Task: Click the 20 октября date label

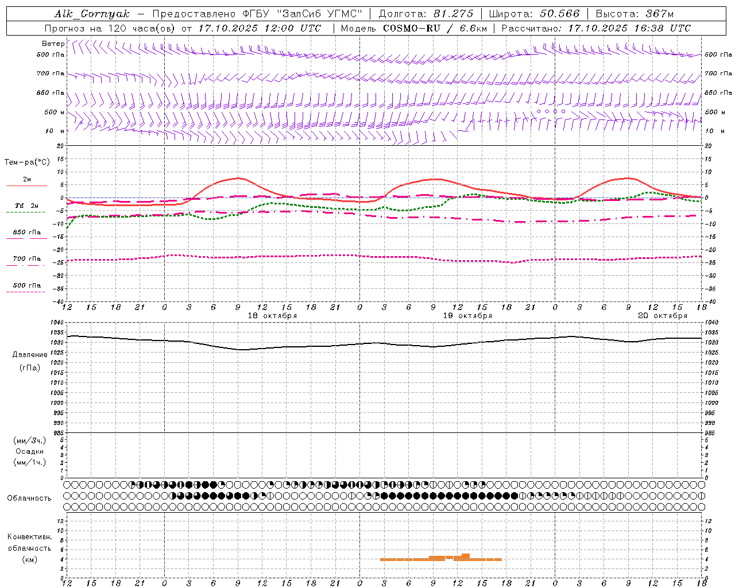Action: point(663,316)
